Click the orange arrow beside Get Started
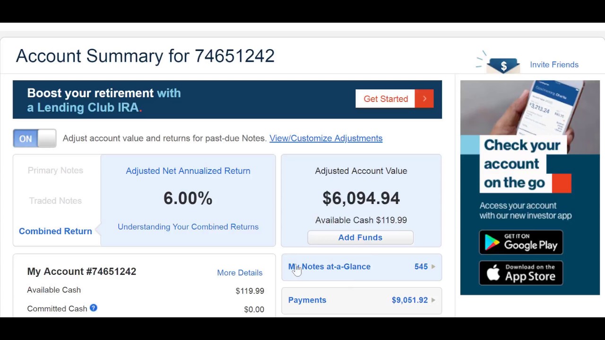 click(424, 99)
